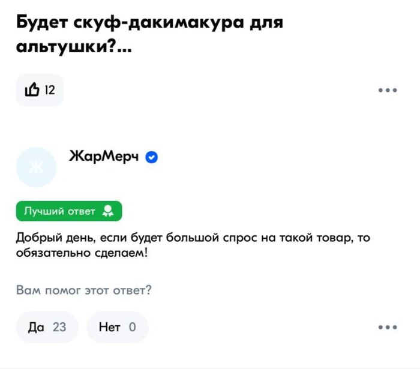This screenshot has height=369, width=420.
Task: Click the blue verified checkmark badge
Action: coord(152,157)
